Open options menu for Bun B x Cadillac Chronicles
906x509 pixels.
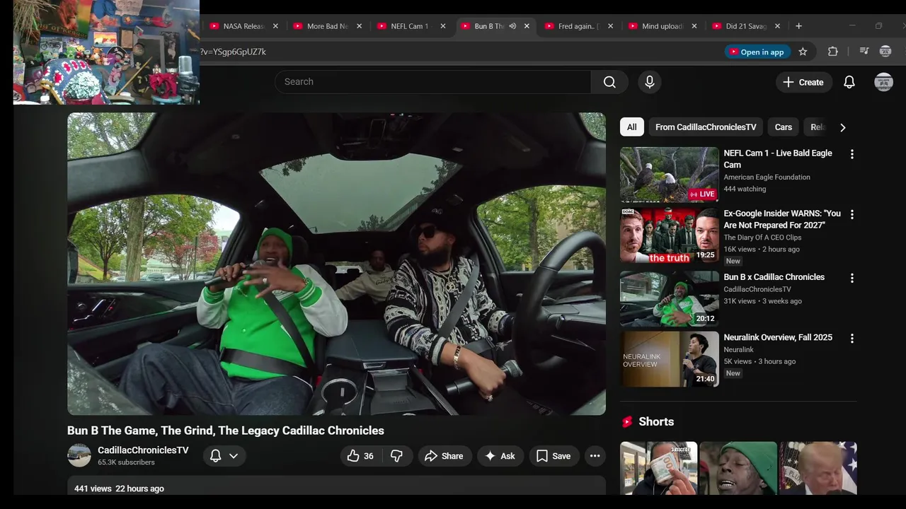(851, 278)
